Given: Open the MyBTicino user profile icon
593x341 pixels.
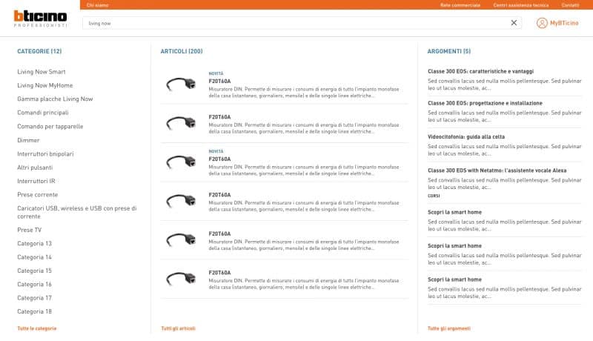Looking at the screenshot, I should 542,23.
